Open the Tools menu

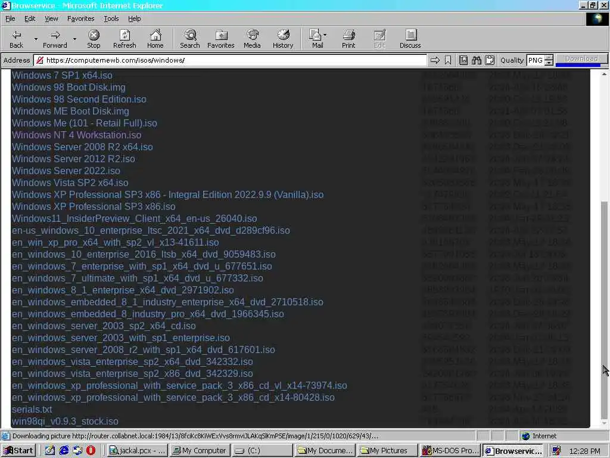coord(111,18)
